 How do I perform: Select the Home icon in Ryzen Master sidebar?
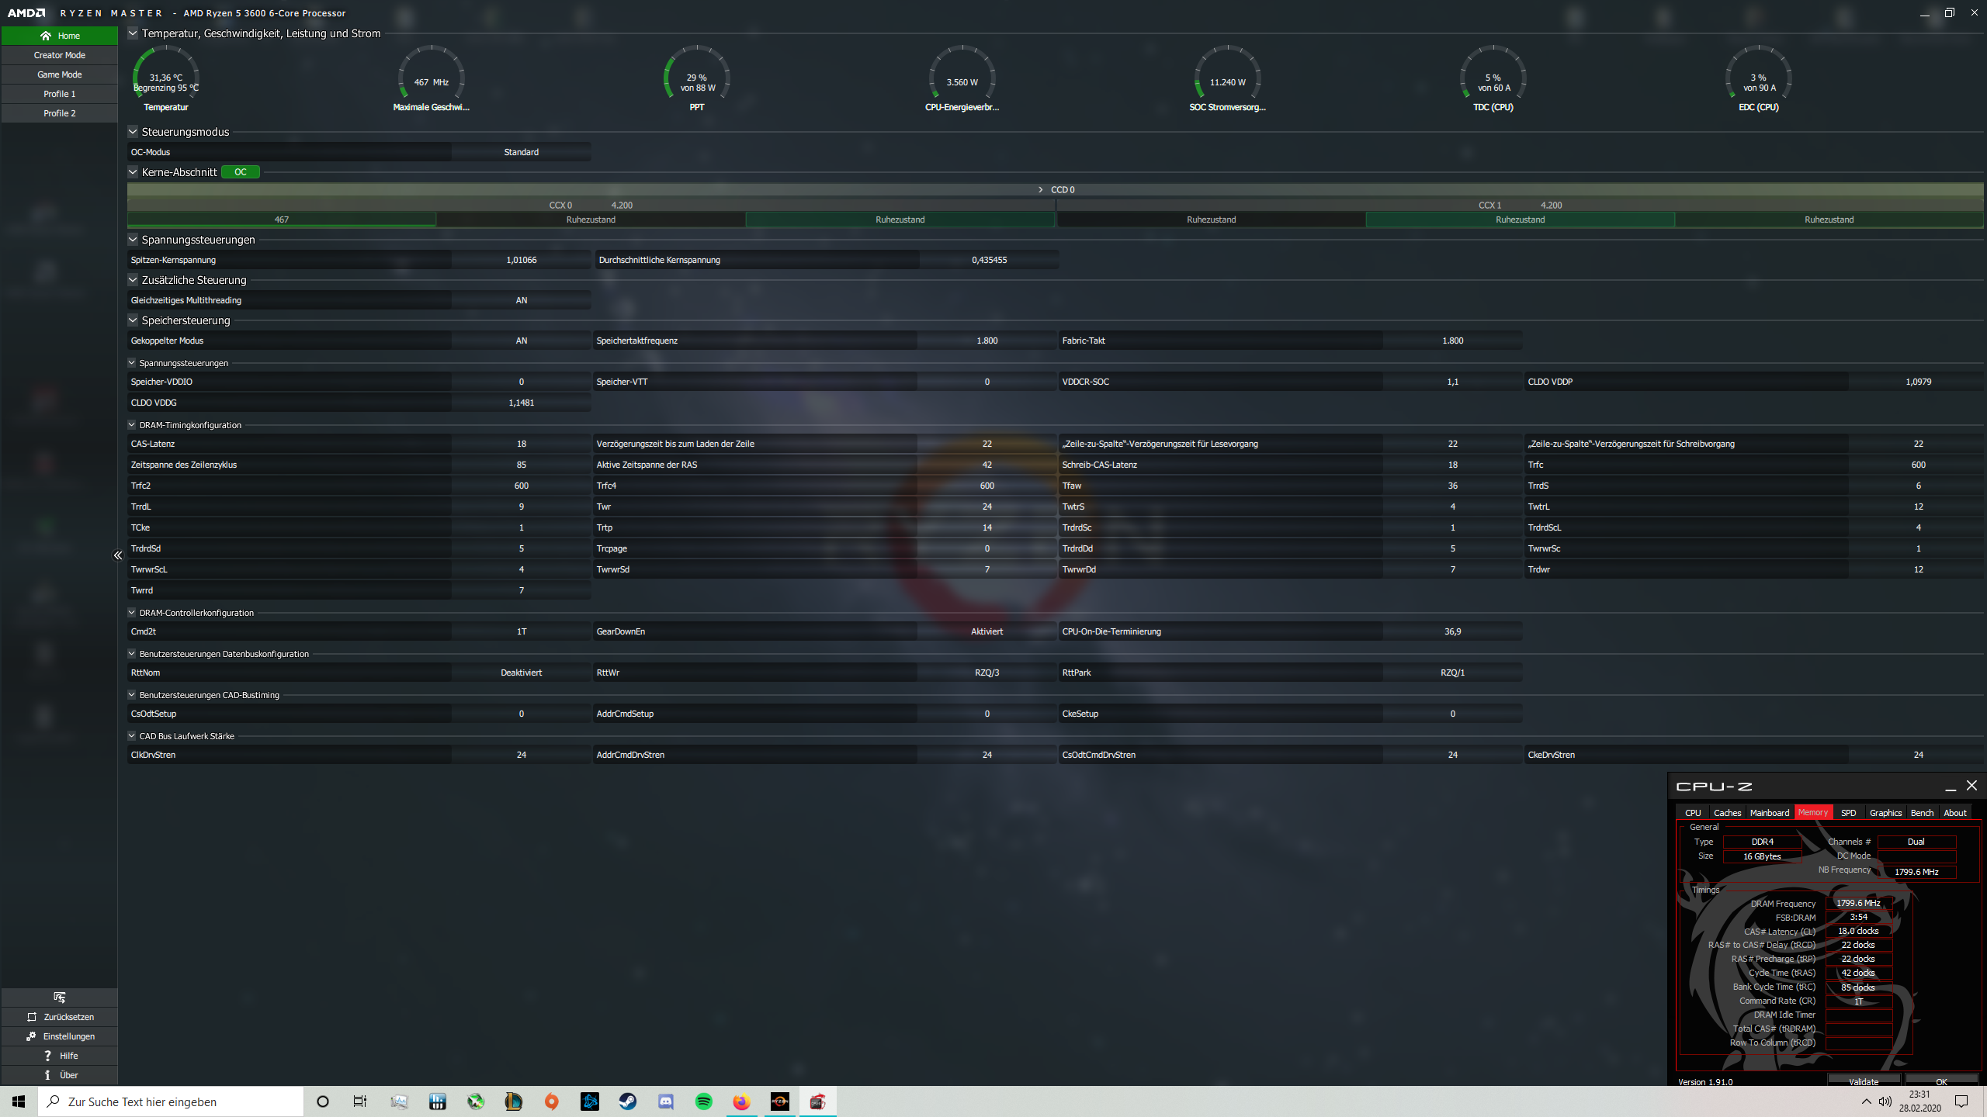click(x=47, y=36)
